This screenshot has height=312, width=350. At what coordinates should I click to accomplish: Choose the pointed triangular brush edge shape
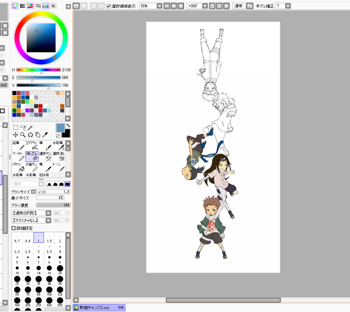click(x=50, y=184)
